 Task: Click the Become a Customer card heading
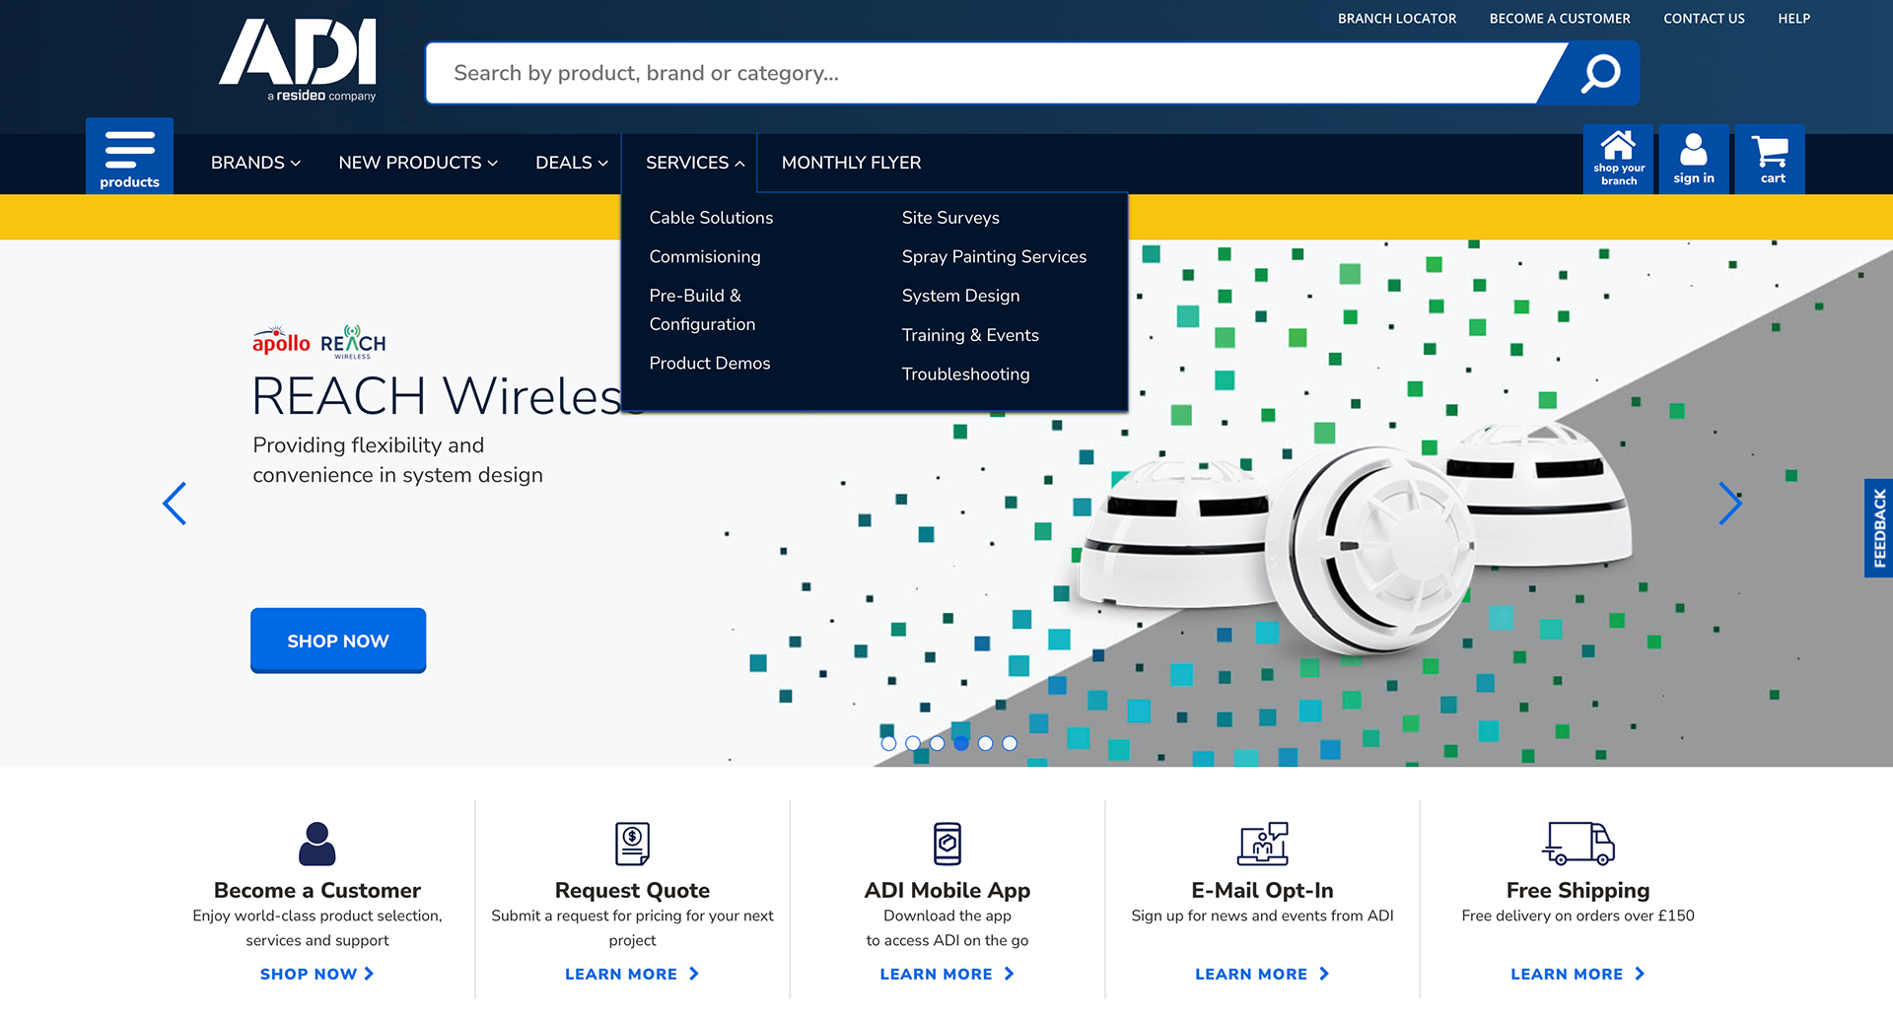point(317,890)
